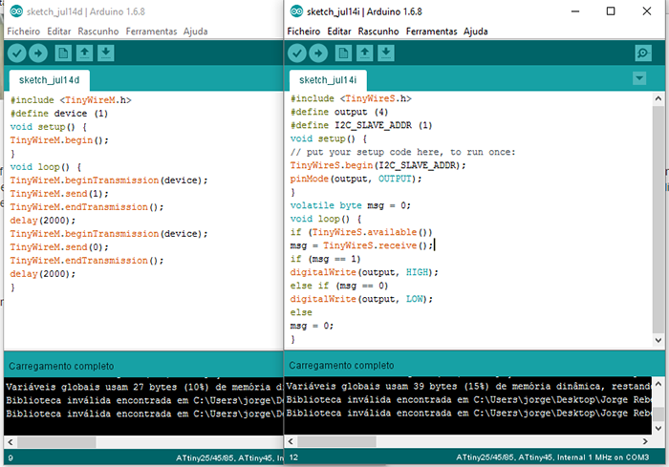Click horizontal console scrollbar thumb in sketch_jul14d
Screen dimensions: 669x467
click(56, 442)
